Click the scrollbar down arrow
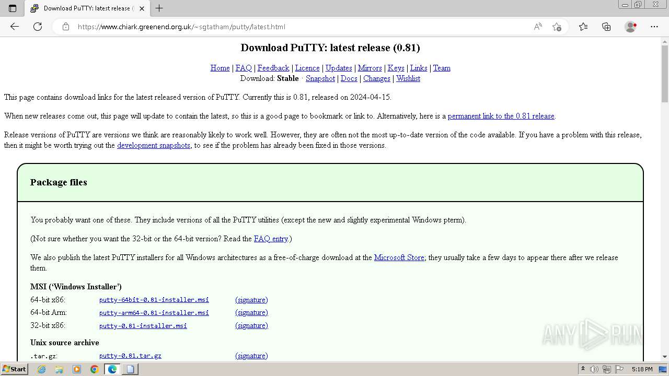 [665, 356]
